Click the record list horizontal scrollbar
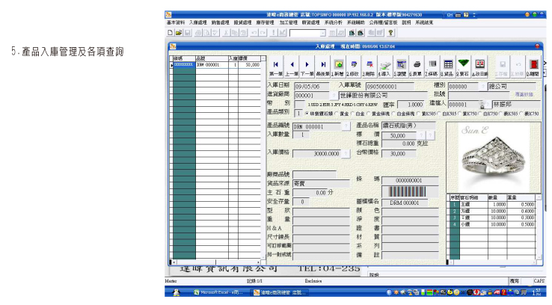The image size is (552, 305). pos(217,261)
